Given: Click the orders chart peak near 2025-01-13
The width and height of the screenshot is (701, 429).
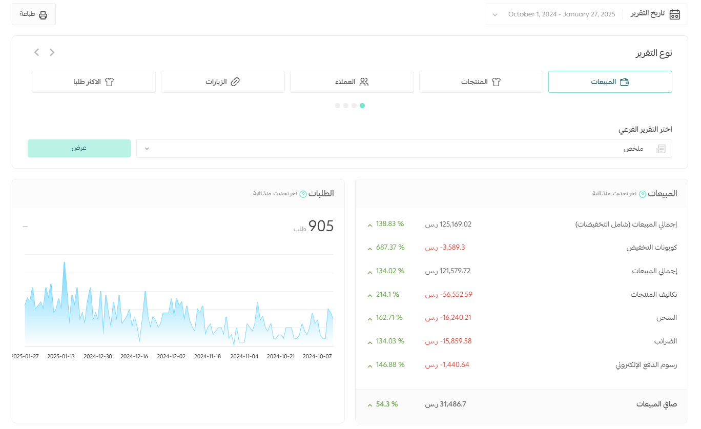Looking at the screenshot, I should pos(64,262).
